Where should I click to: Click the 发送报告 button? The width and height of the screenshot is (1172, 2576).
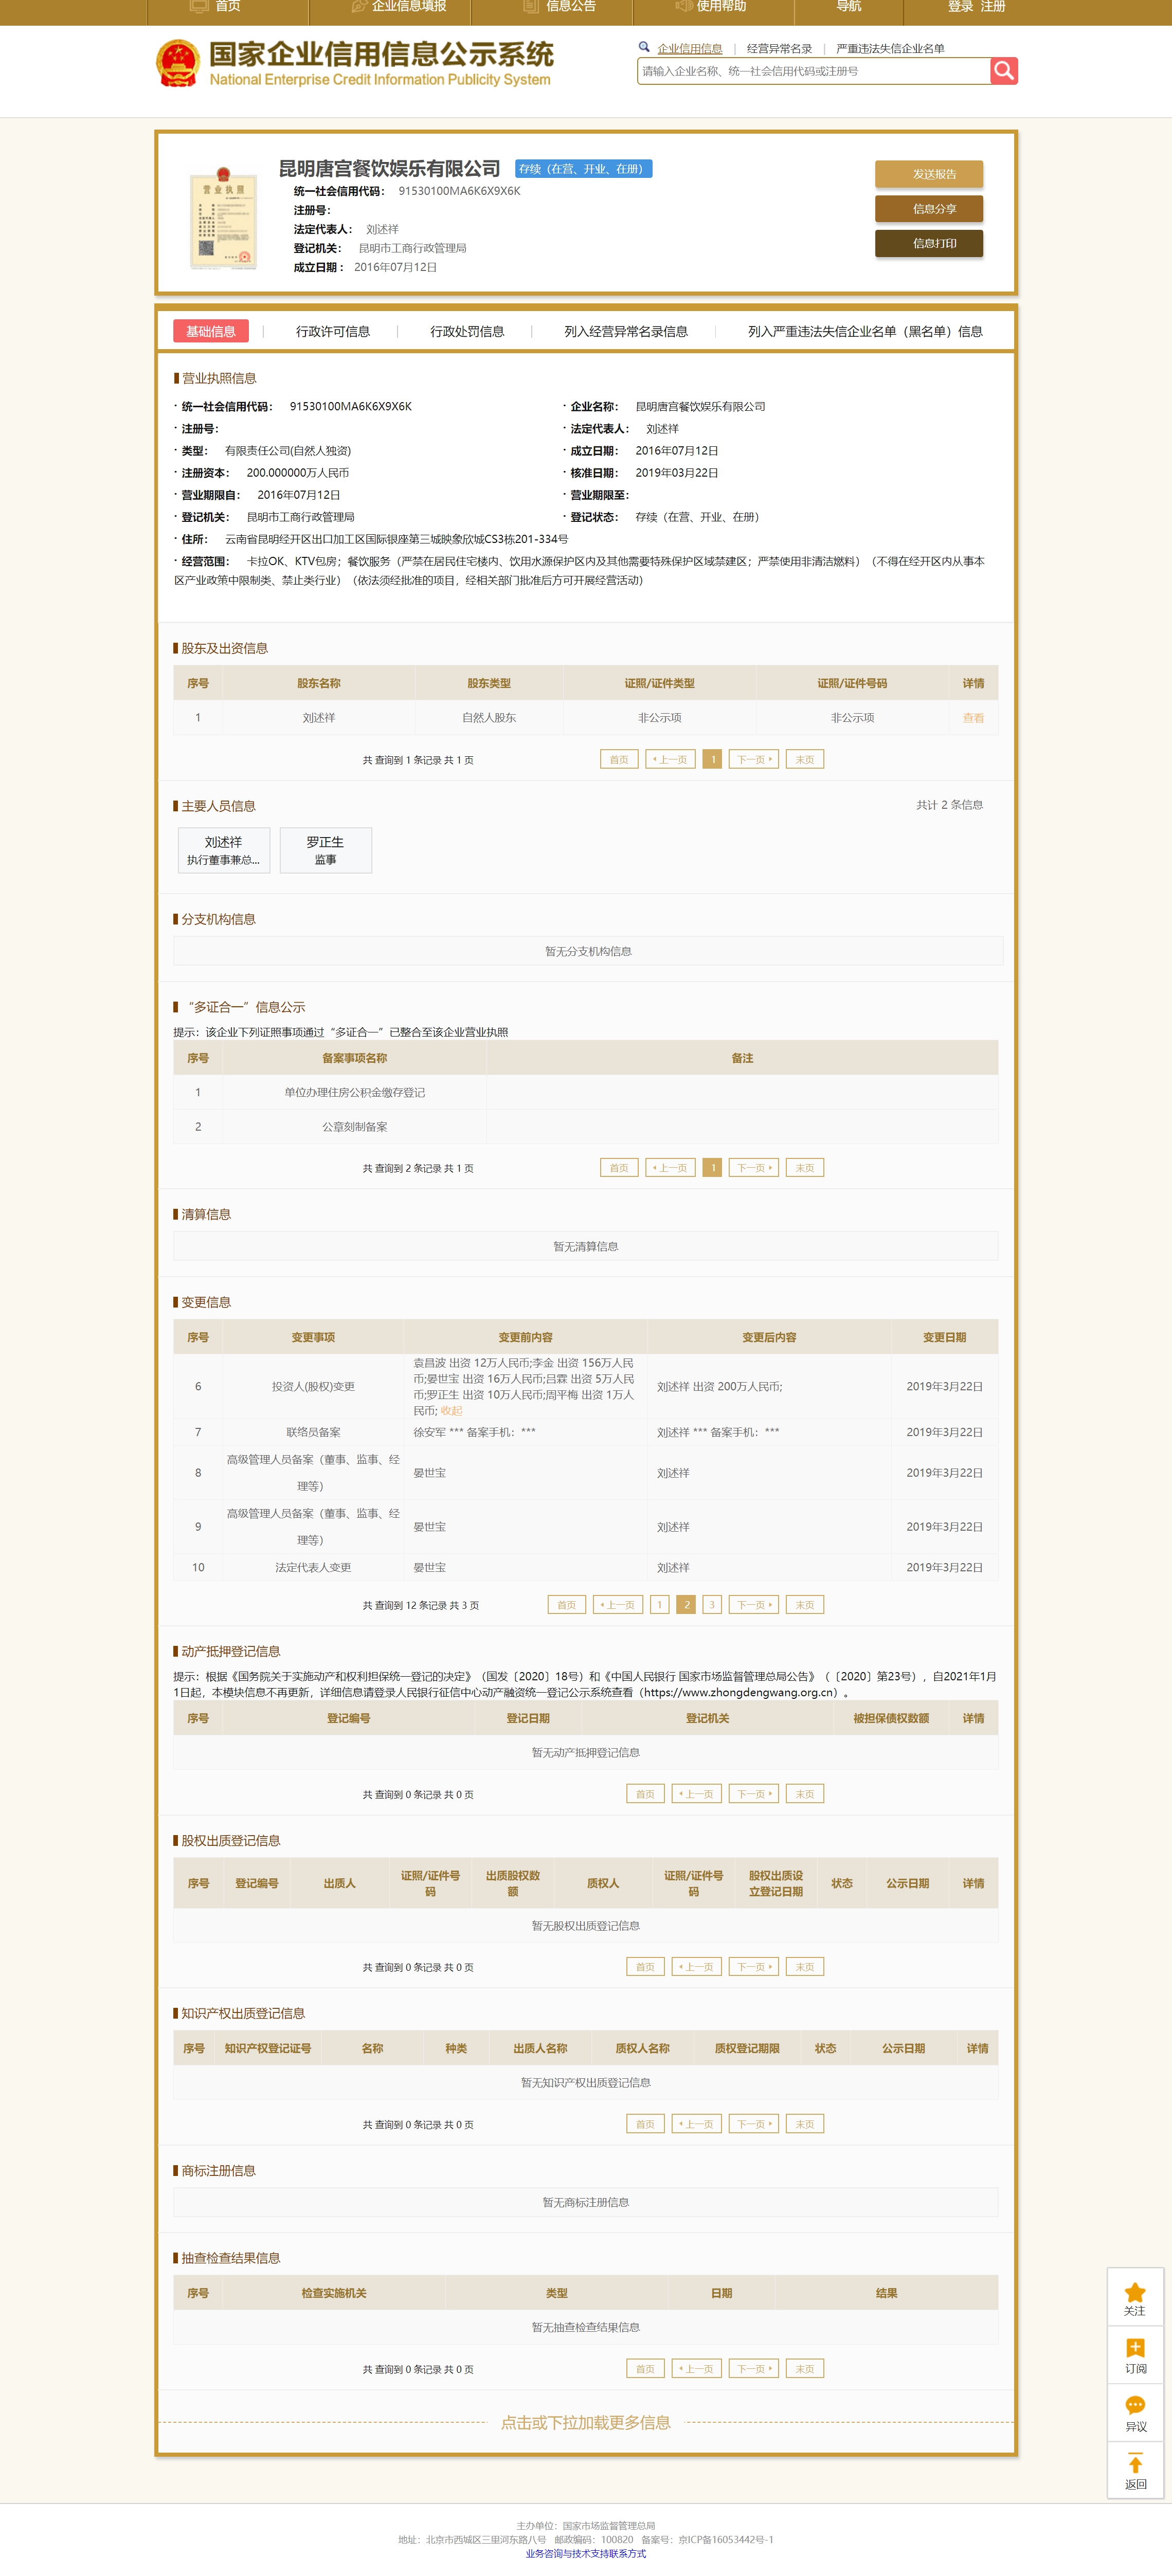click(x=929, y=174)
